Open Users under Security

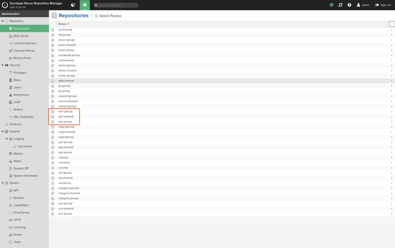point(25,87)
